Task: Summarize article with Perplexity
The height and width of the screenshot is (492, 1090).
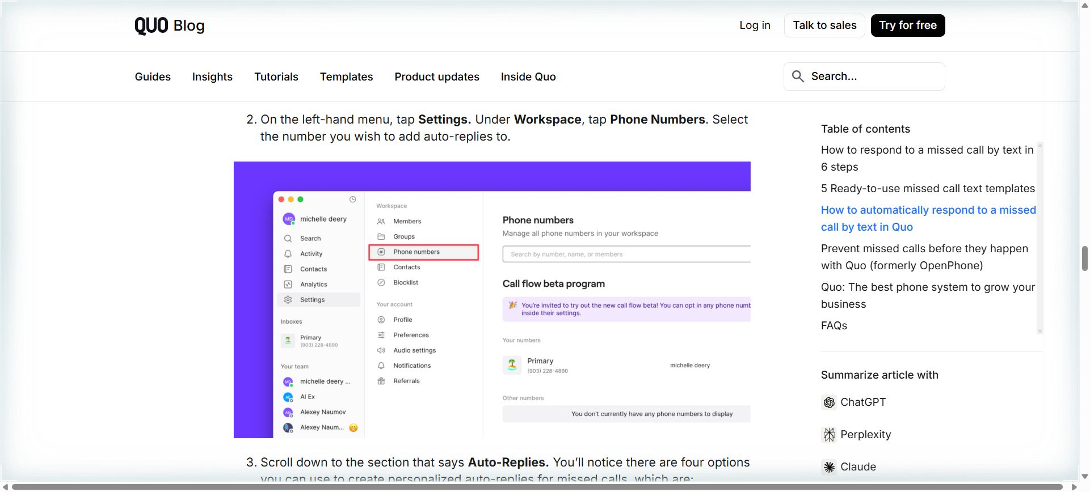Action: (856, 435)
